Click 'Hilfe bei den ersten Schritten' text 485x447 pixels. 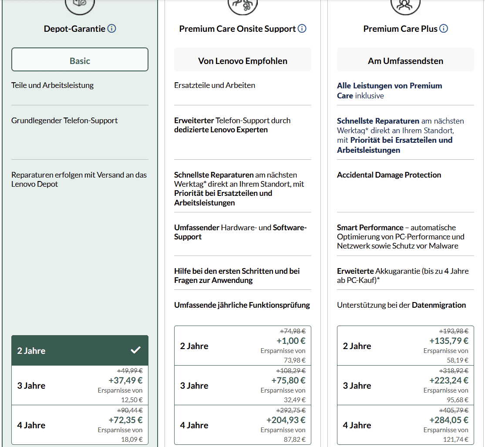(x=237, y=276)
